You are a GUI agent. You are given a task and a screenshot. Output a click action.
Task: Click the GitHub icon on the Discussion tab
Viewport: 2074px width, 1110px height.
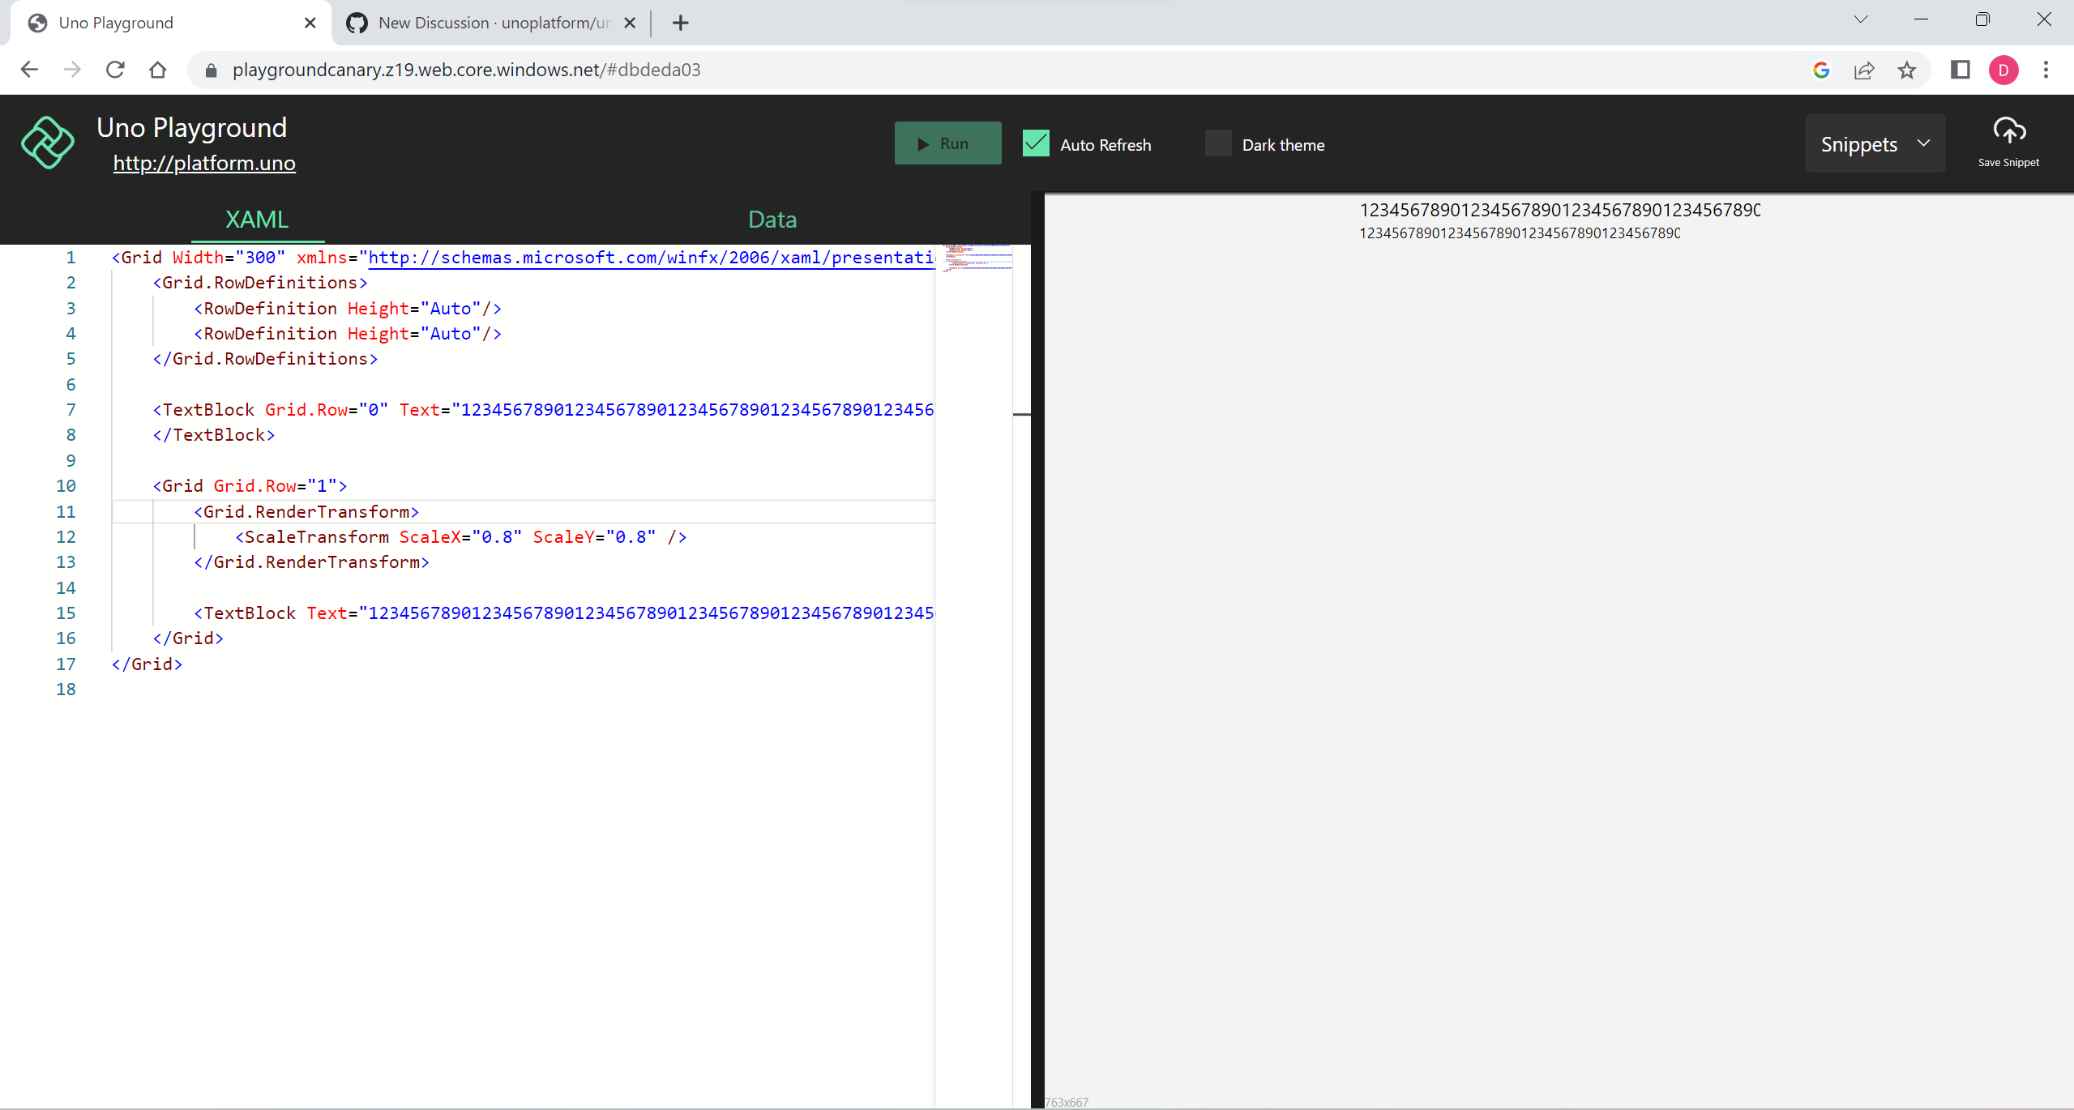[x=357, y=23]
